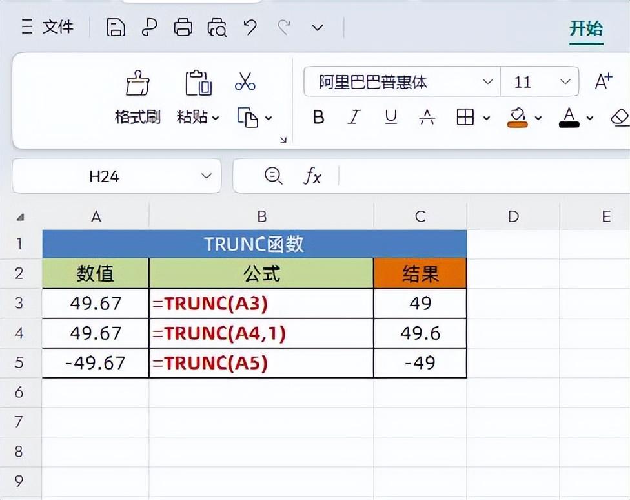Select column D header
Screen dimensions: 630x500
pyautogui.click(x=513, y=216)
